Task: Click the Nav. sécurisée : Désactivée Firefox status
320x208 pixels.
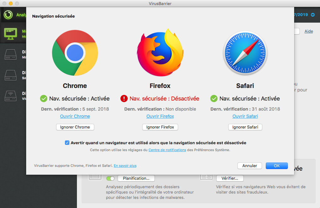Action: [164, 99]
